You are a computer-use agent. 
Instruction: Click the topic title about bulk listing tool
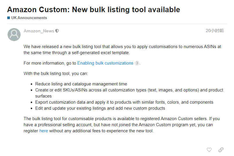click(x=94, y=10)
